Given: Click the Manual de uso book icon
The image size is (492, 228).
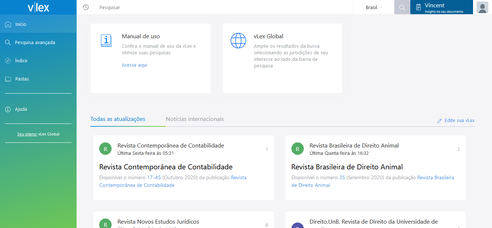Looking at the screenshot, I should coord(106,40).
